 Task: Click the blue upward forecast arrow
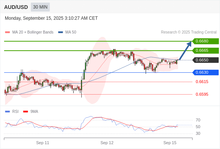point(185,51)
